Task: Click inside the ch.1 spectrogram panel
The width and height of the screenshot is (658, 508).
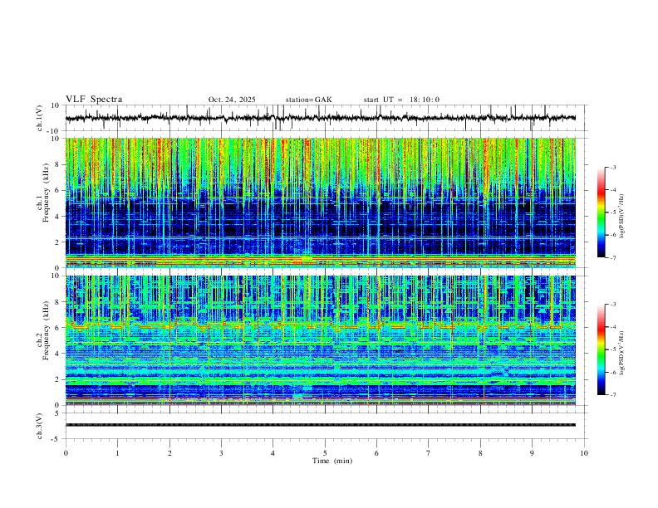Action: 320,203
